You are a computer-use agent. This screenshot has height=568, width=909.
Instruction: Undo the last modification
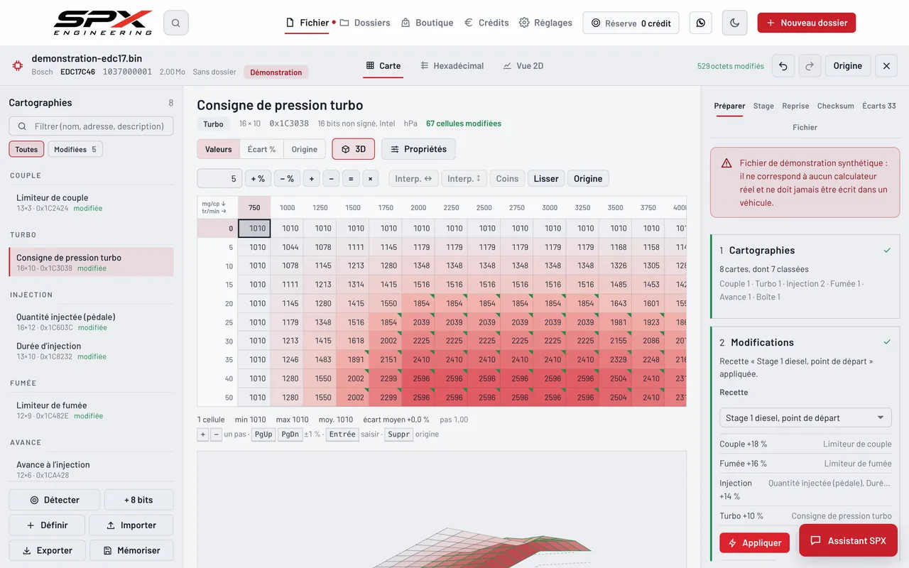coord(783,66)
